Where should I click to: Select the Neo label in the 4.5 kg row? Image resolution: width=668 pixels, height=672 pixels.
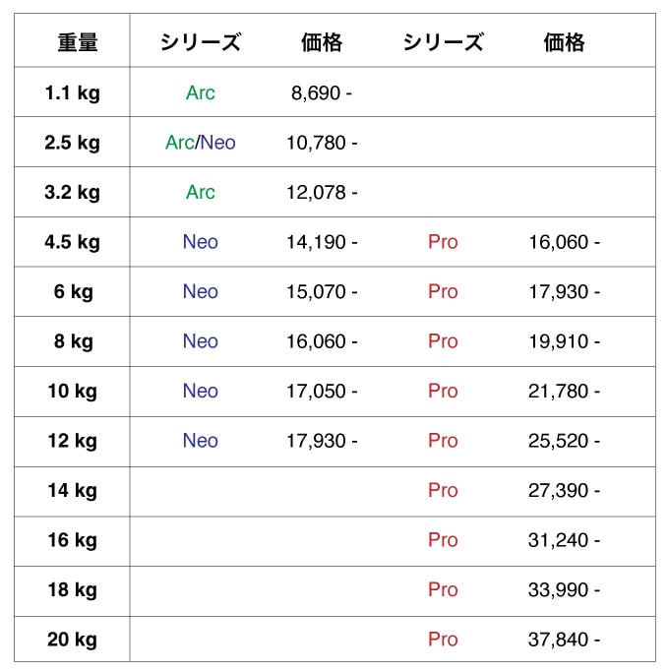[x=201, y=242]
